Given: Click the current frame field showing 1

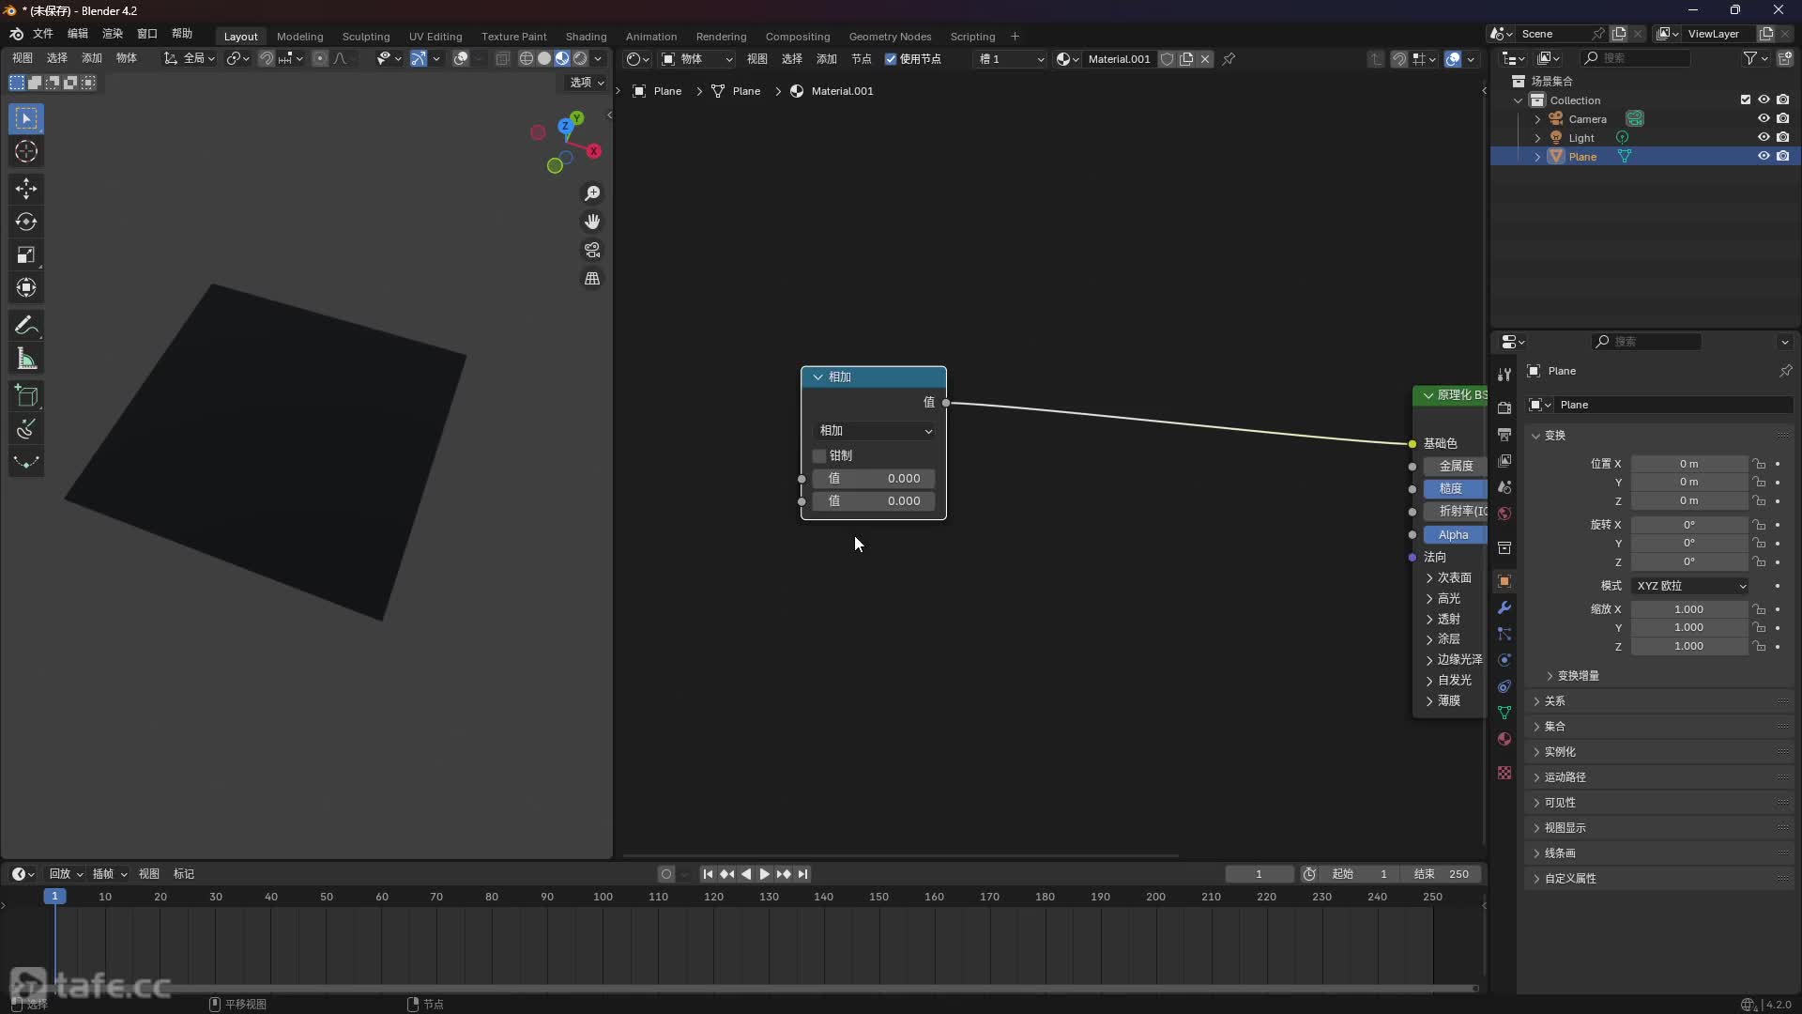Looking at the screenshot, I should (1259, 874).
